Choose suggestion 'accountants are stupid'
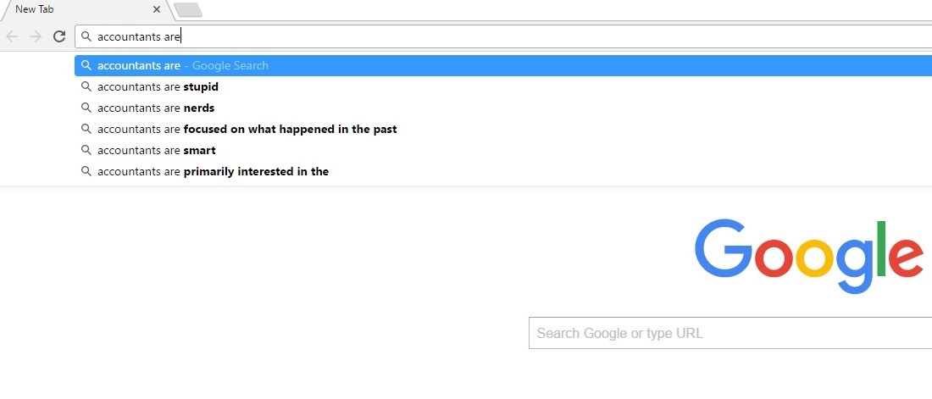The height and width of the screenshot is (399, 932). coord(502,86)
